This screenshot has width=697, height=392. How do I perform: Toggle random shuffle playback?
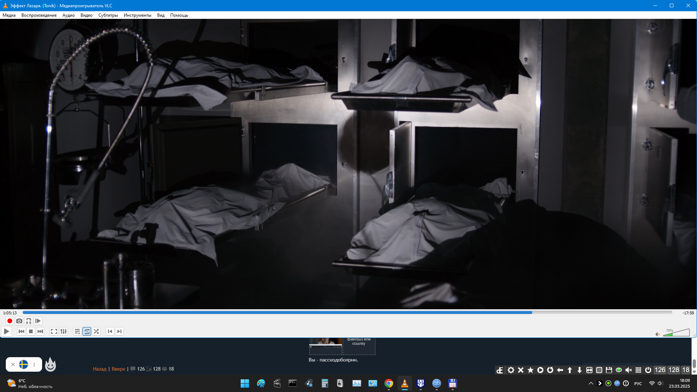click(96, 331)
